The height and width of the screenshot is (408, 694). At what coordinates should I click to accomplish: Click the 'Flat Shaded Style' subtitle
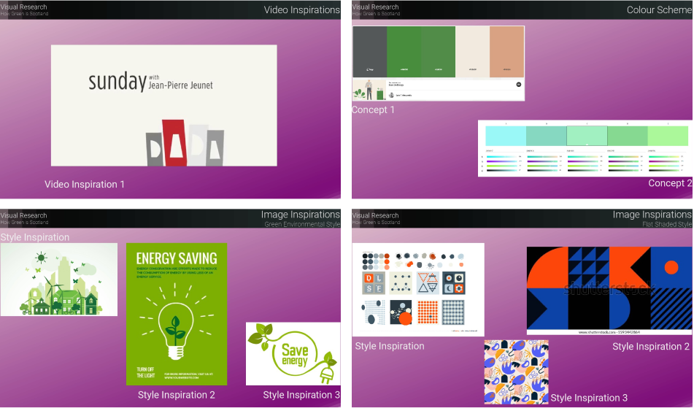[x=667, y=224]
